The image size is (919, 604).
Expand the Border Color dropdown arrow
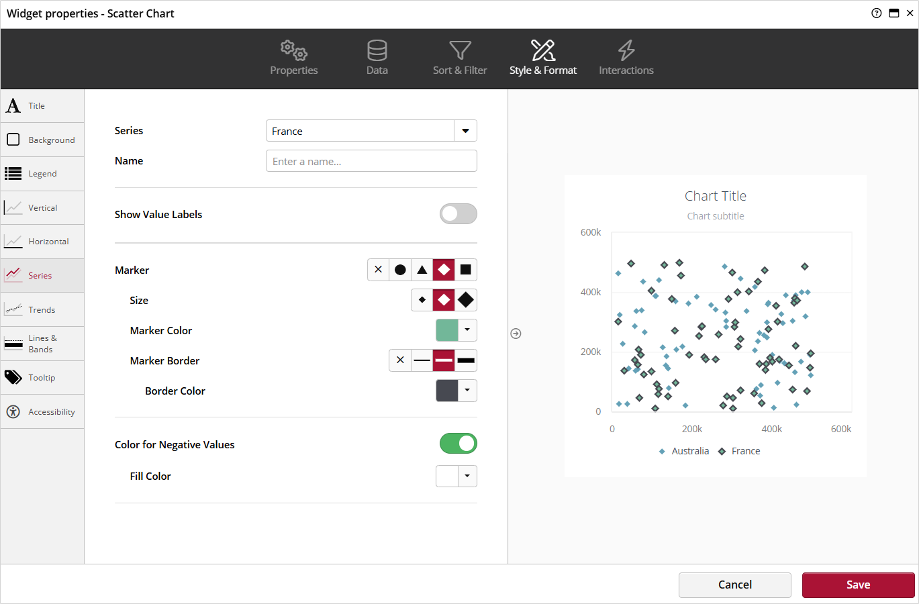(x=467, y=391)
